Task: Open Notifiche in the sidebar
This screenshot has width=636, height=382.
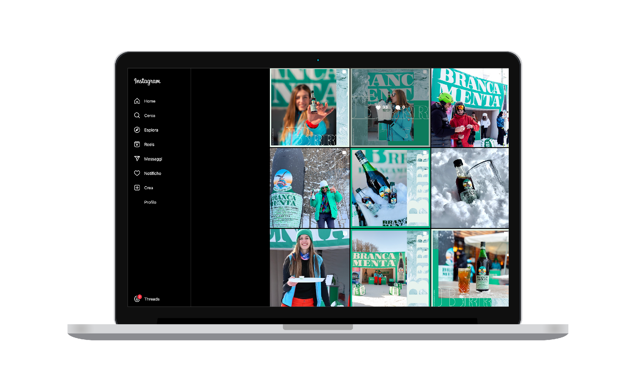Action: [148, 173]
